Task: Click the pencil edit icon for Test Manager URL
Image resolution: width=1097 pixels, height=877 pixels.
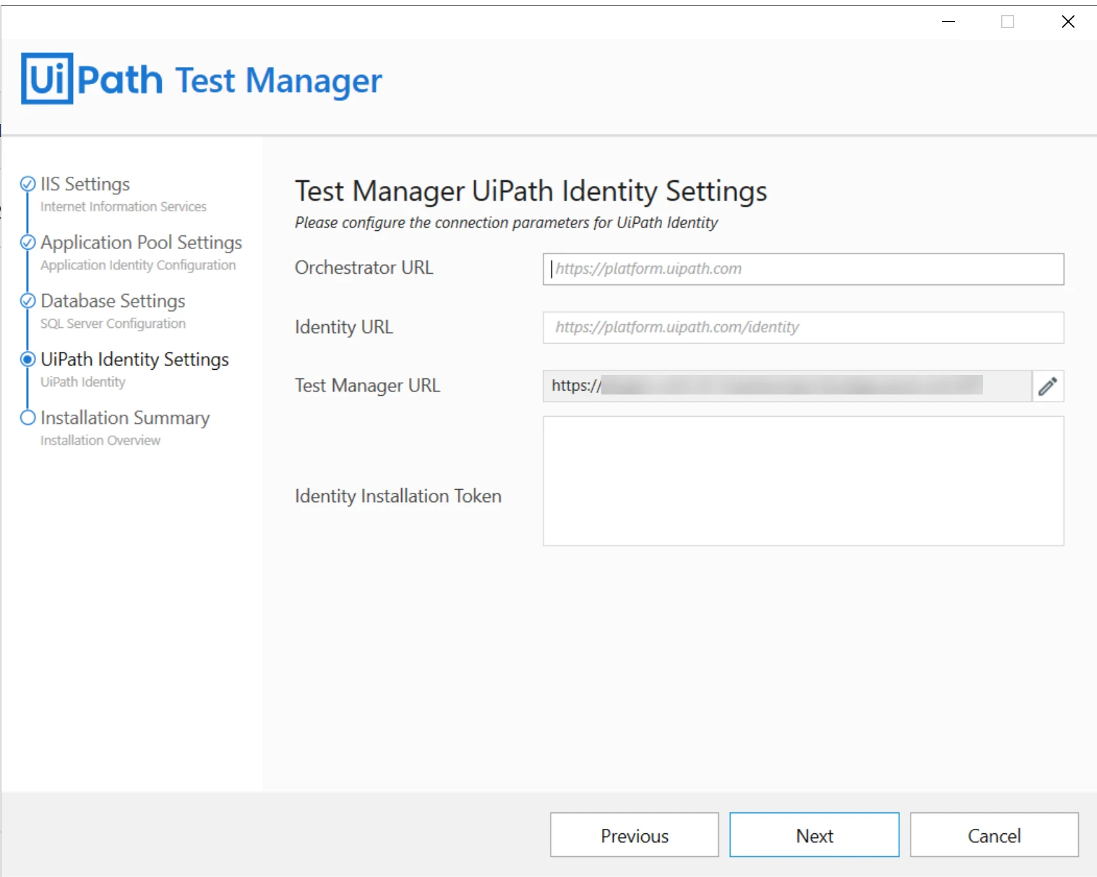Action: (x=1047, y=386)
